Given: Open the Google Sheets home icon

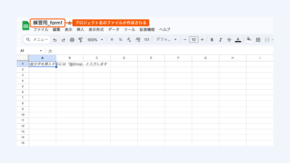Looking at the screenshot, I should click(26, 26).
